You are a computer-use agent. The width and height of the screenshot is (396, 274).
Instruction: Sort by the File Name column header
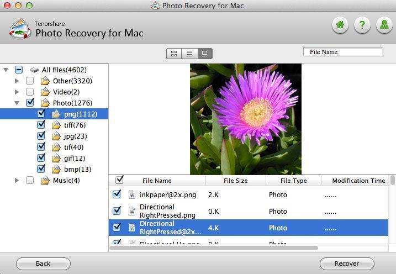coord(157,181)
